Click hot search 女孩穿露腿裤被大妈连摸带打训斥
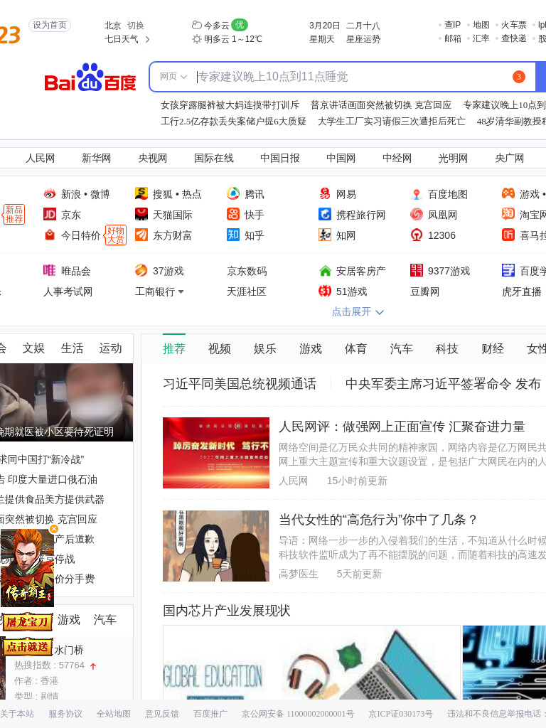Image resolution: width=546 pixels, height=728 pixels. (230, 105)
